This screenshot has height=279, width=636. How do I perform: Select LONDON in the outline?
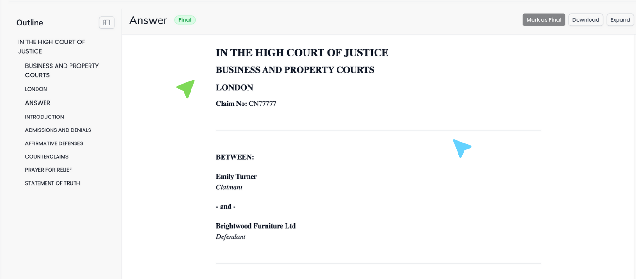coord(36,89)
